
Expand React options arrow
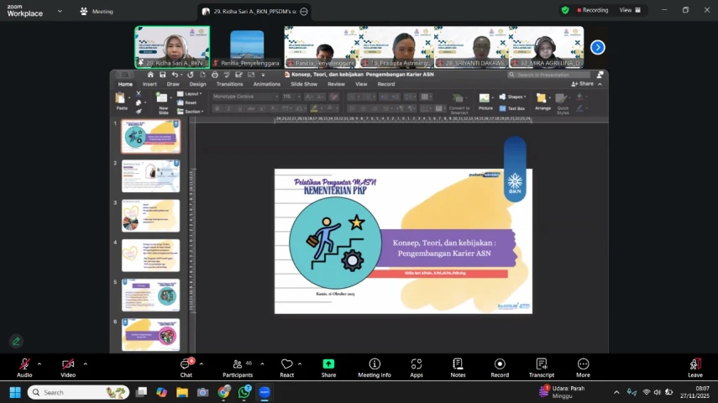click(x=300, y=364)
